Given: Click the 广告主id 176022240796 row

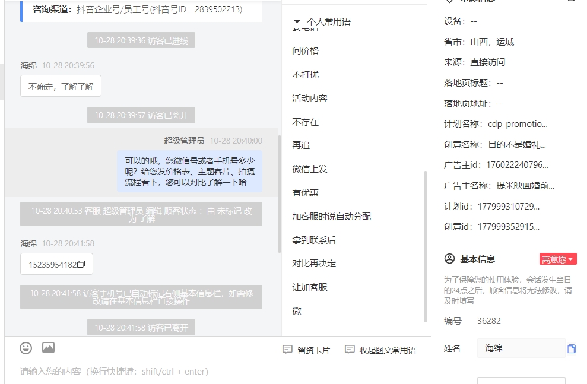Looking at the screenshot, I should tap(496, 165).
